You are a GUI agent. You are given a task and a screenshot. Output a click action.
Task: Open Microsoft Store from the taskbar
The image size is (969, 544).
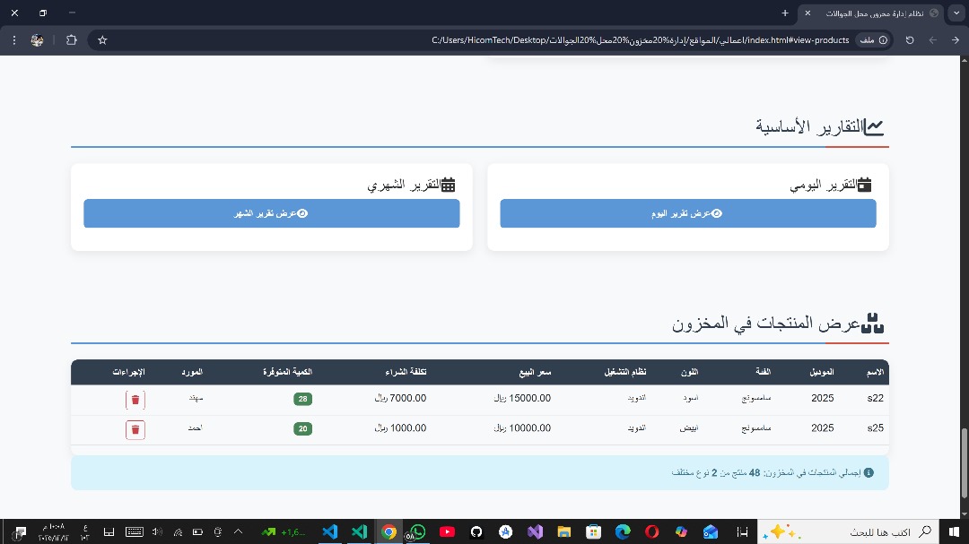[593, 531]
